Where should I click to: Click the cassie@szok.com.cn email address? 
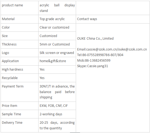point(102,49)
